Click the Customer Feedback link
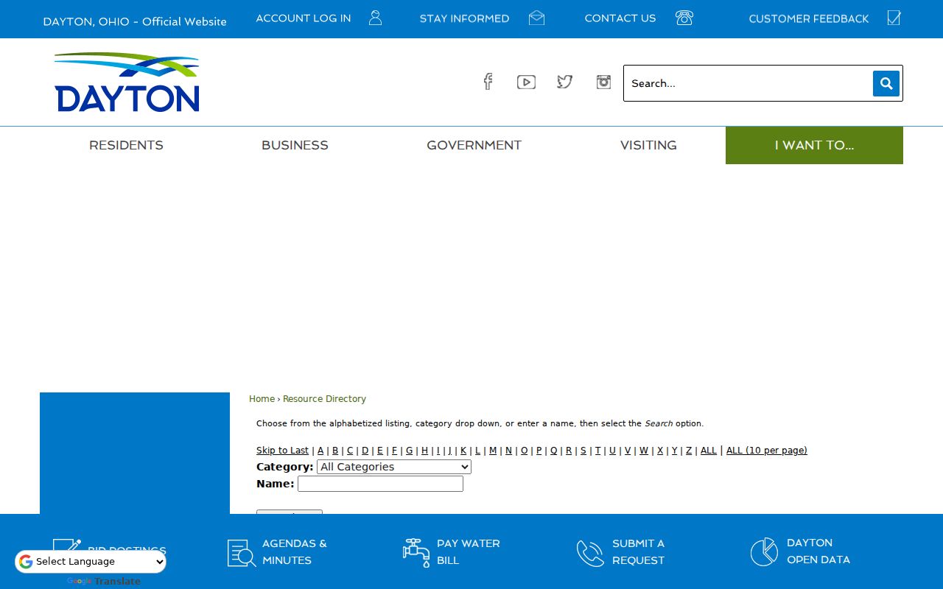The height and width of the screenshot is (589, 943). 809,18
